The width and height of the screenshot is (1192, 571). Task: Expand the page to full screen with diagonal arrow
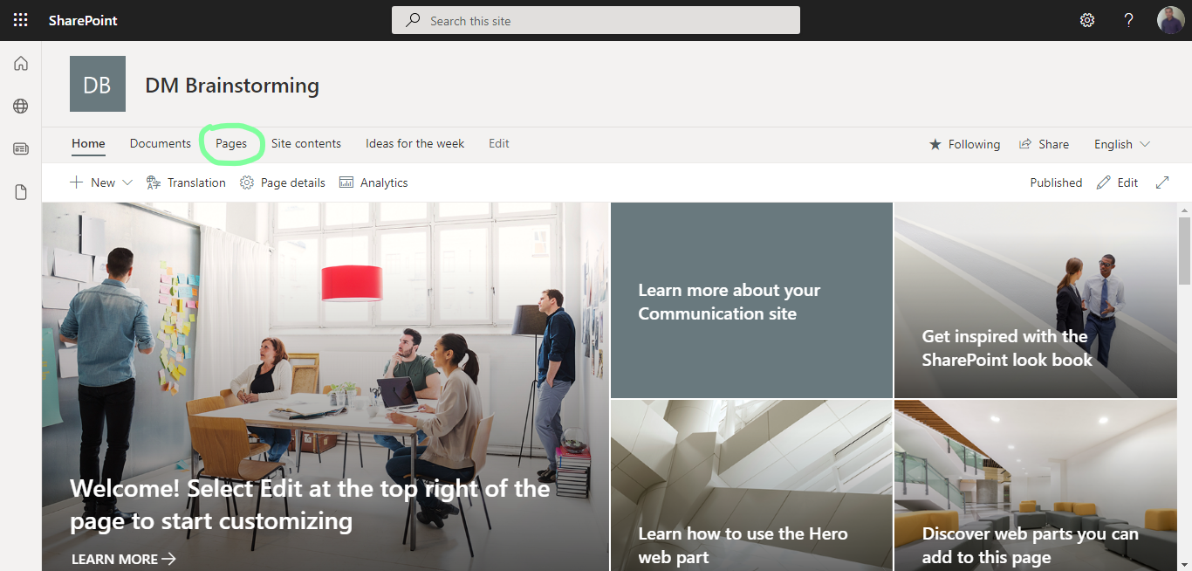pos(1162,182)
